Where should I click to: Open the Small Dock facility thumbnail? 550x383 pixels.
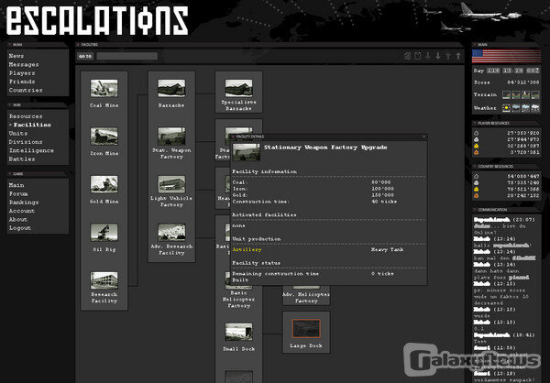point(238,332)
